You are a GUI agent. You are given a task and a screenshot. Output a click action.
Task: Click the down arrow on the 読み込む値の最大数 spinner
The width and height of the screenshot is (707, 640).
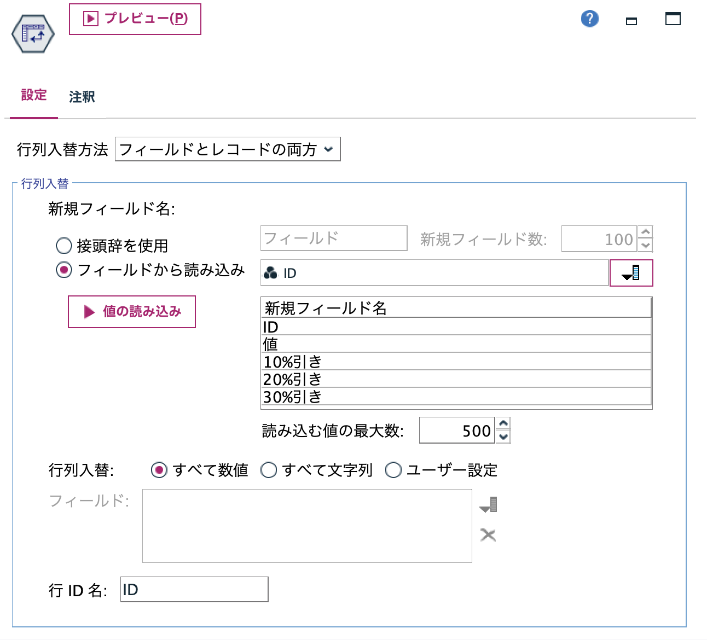(x=504, y=437)
